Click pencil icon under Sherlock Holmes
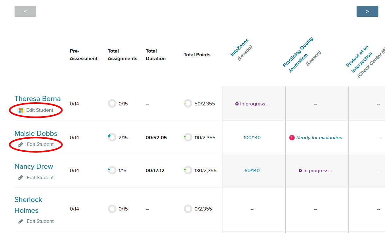 21,221
